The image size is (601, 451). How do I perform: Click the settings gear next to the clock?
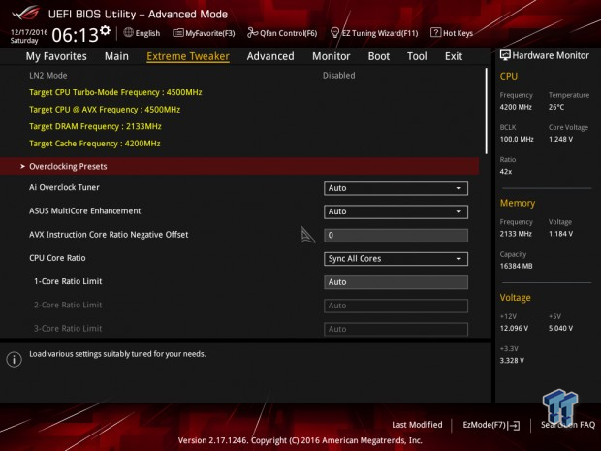[105, 30]
